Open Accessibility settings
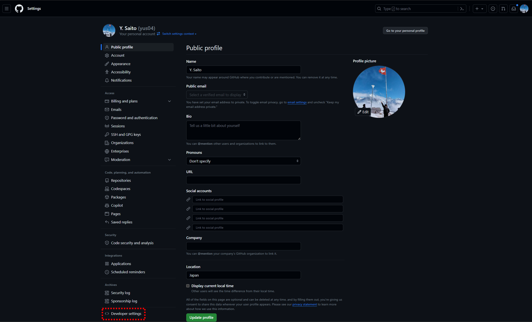 pos(138,72)
